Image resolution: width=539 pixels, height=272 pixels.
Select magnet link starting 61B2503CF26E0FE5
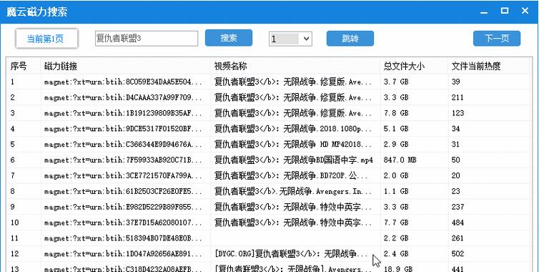click(x=123, y=191)
